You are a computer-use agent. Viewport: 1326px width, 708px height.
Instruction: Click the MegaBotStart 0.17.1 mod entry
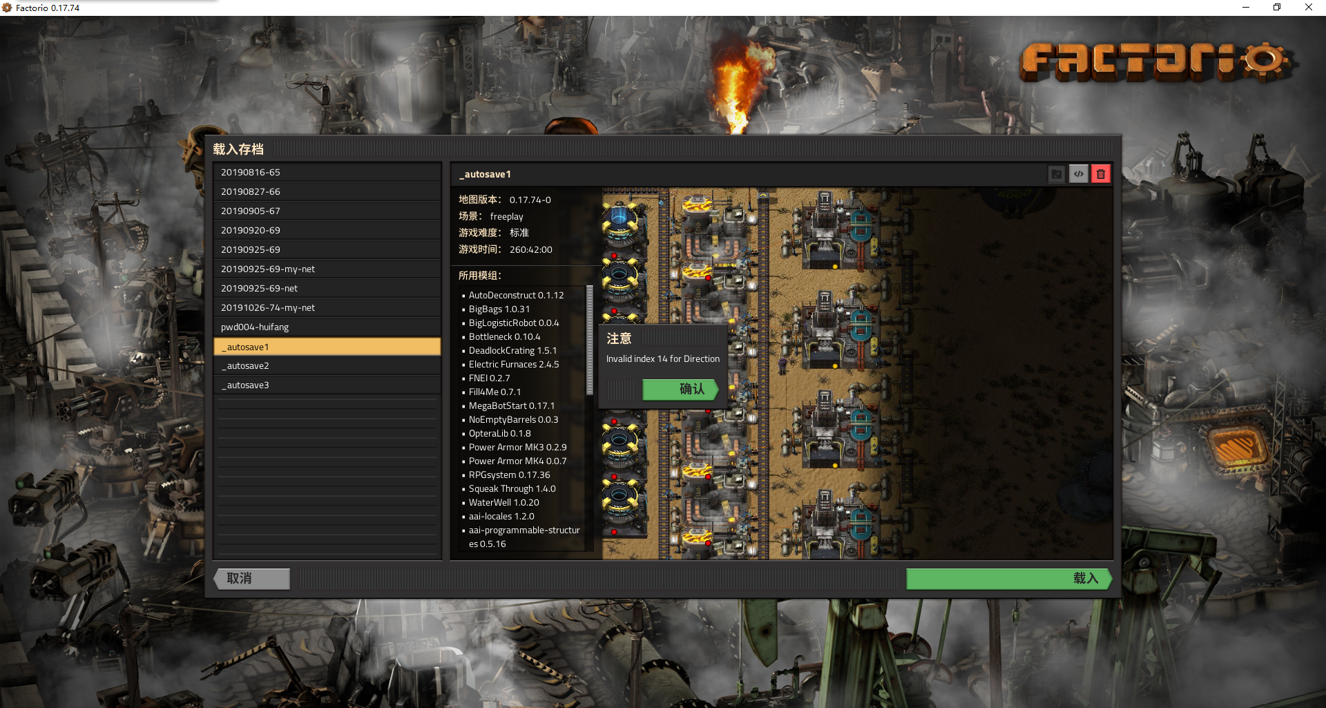512,405
